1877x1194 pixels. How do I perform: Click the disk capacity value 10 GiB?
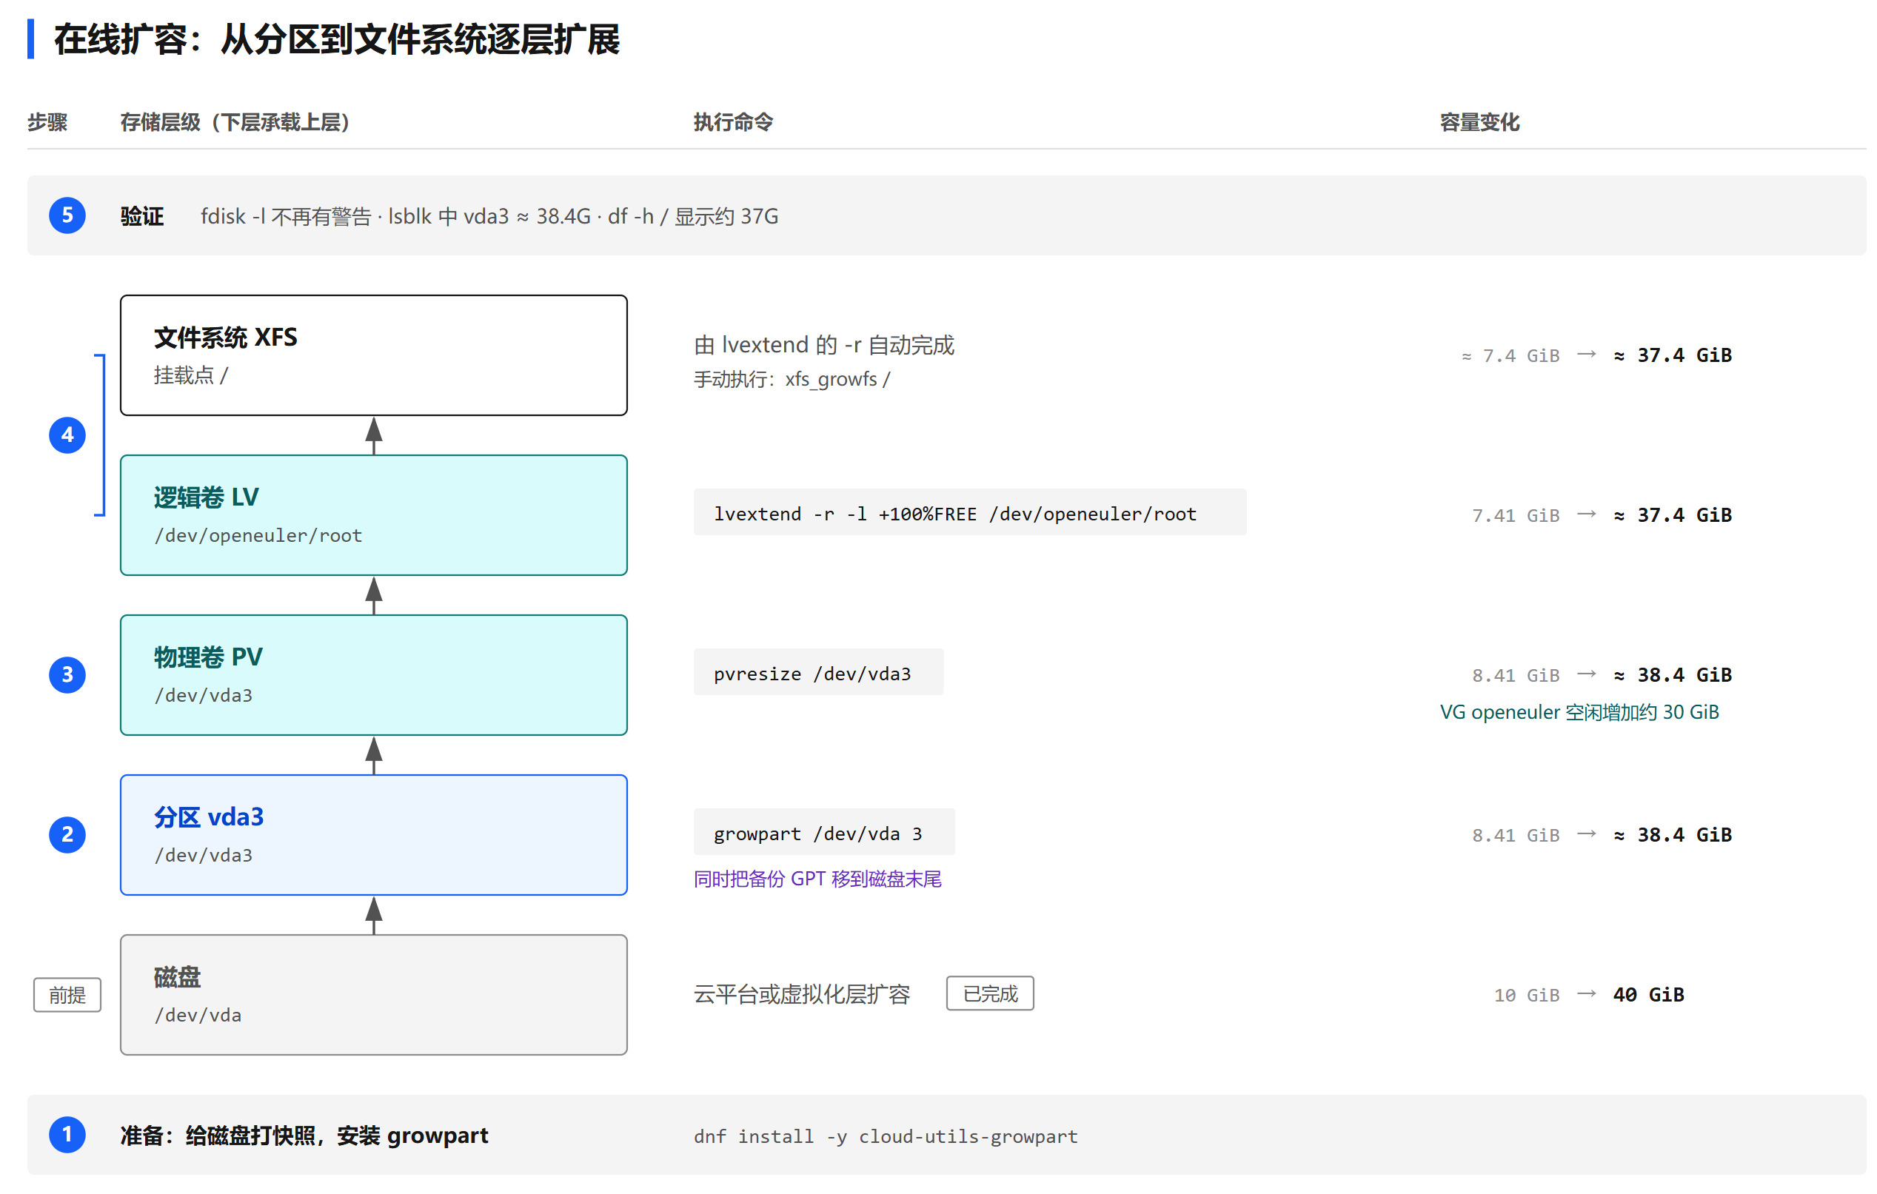pyautogui.click(x=1526, y=996)
